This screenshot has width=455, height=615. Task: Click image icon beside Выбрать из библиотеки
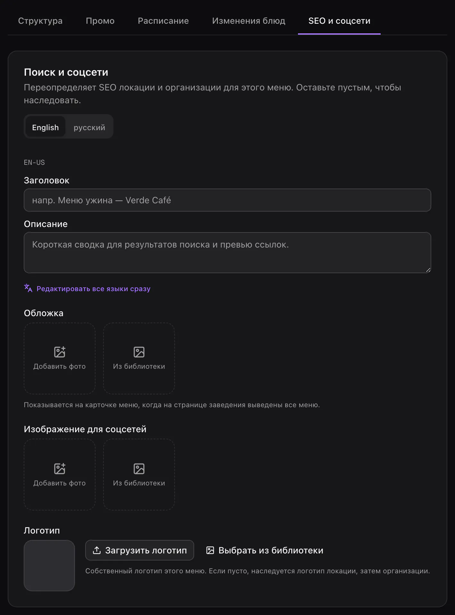click(x=210, y=550)
